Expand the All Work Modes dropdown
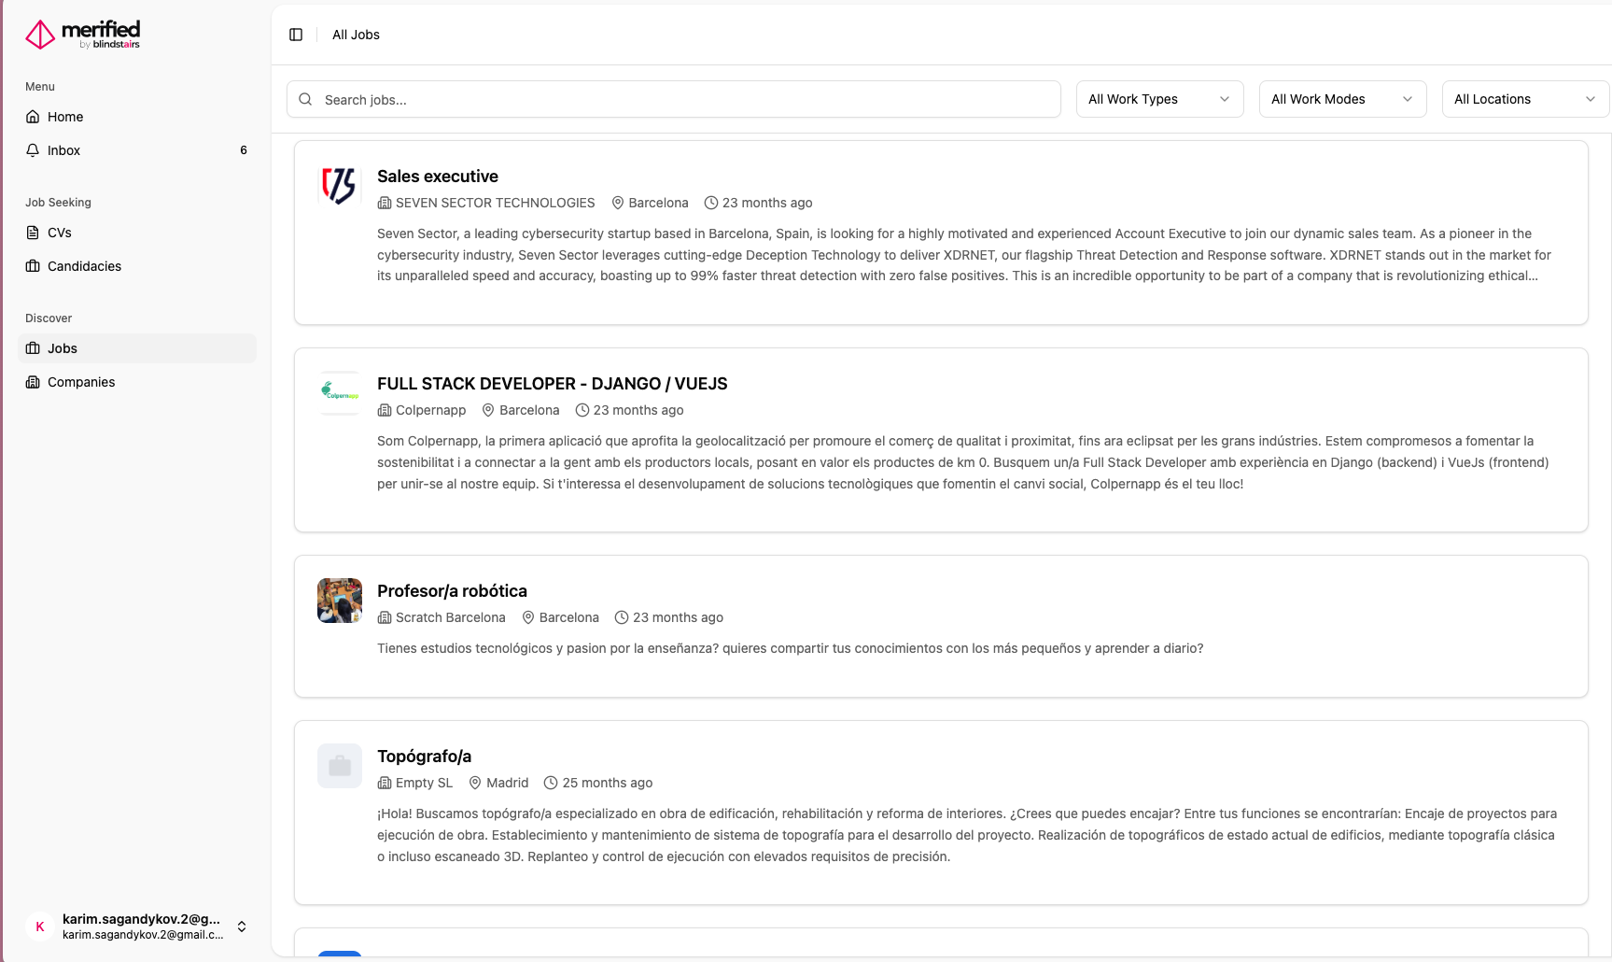This screenshot has height=962, width=1612. (1341, 99)
